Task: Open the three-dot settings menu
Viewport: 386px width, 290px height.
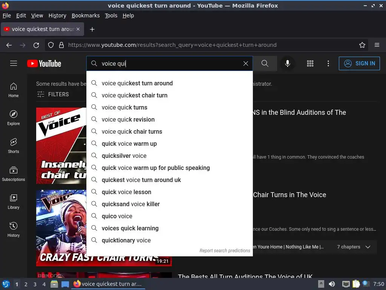Action: 328,63
